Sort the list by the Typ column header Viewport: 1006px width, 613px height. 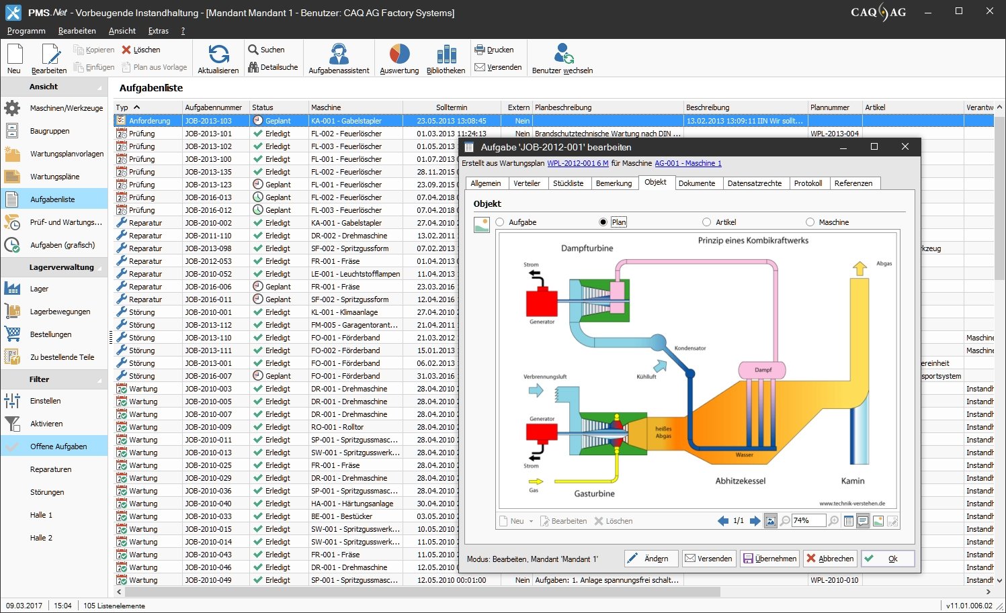tap(148, 107)
